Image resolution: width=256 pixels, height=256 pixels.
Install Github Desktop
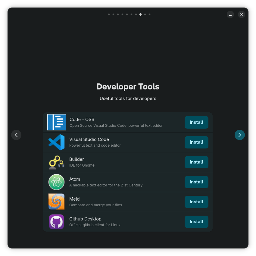pos(196,222)
